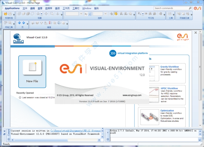The width and height of the screenshot is (204, 147).
Task: Click the Optimization workflow thumbnail
Action: click(150, 117)
